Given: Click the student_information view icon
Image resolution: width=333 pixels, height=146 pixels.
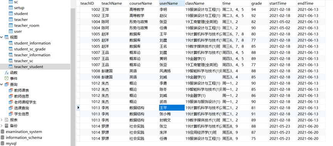Looking at the screenshot, I should [11, 43].
